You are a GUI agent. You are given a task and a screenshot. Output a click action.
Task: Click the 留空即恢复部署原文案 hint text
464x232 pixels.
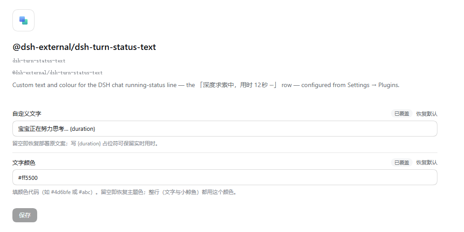coord(86,144)
